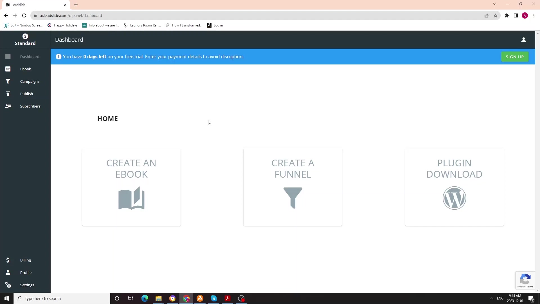Click the Windows search box
The height and width of the screenshot is (304, 540).
(x=62, y=298)
